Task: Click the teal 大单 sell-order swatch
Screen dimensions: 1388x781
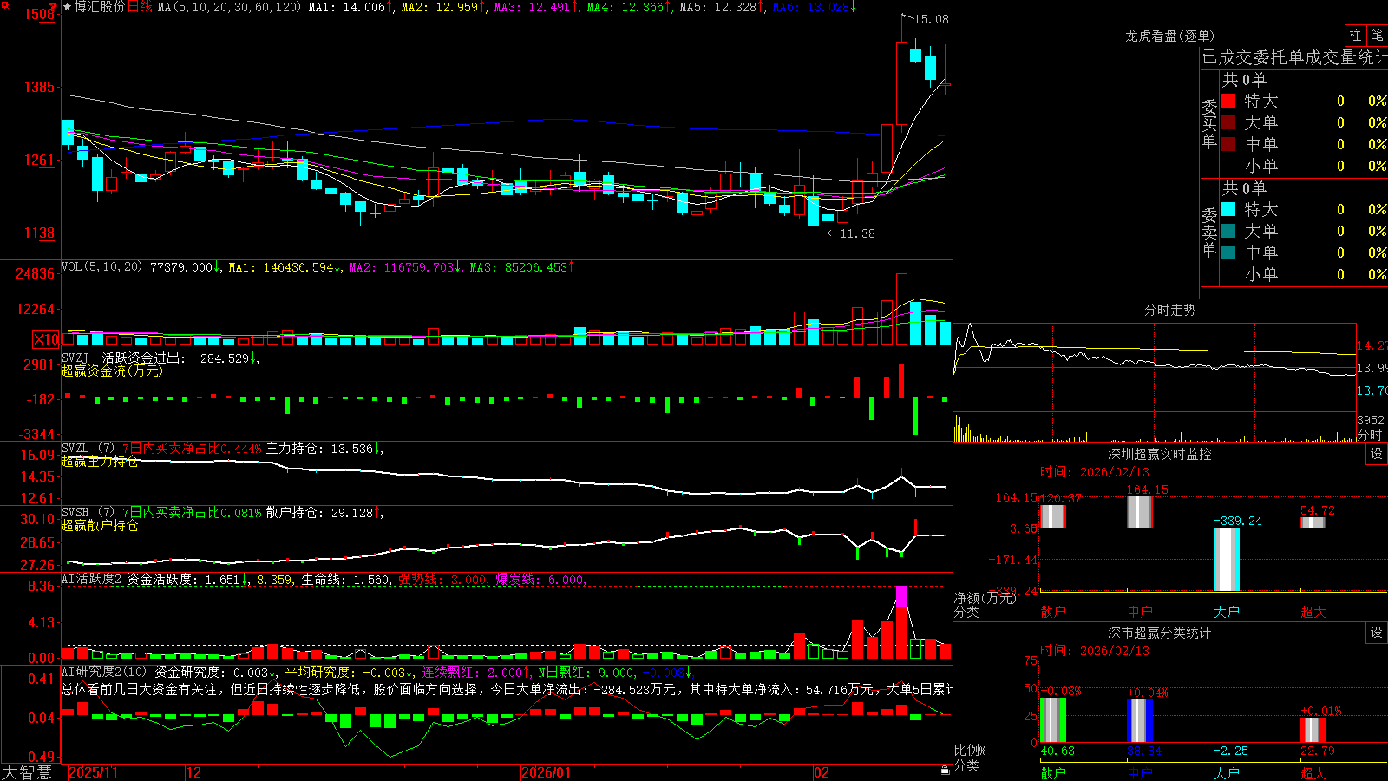Action: coord(1228,231)
